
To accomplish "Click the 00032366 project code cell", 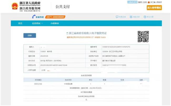I will [38, 84].
